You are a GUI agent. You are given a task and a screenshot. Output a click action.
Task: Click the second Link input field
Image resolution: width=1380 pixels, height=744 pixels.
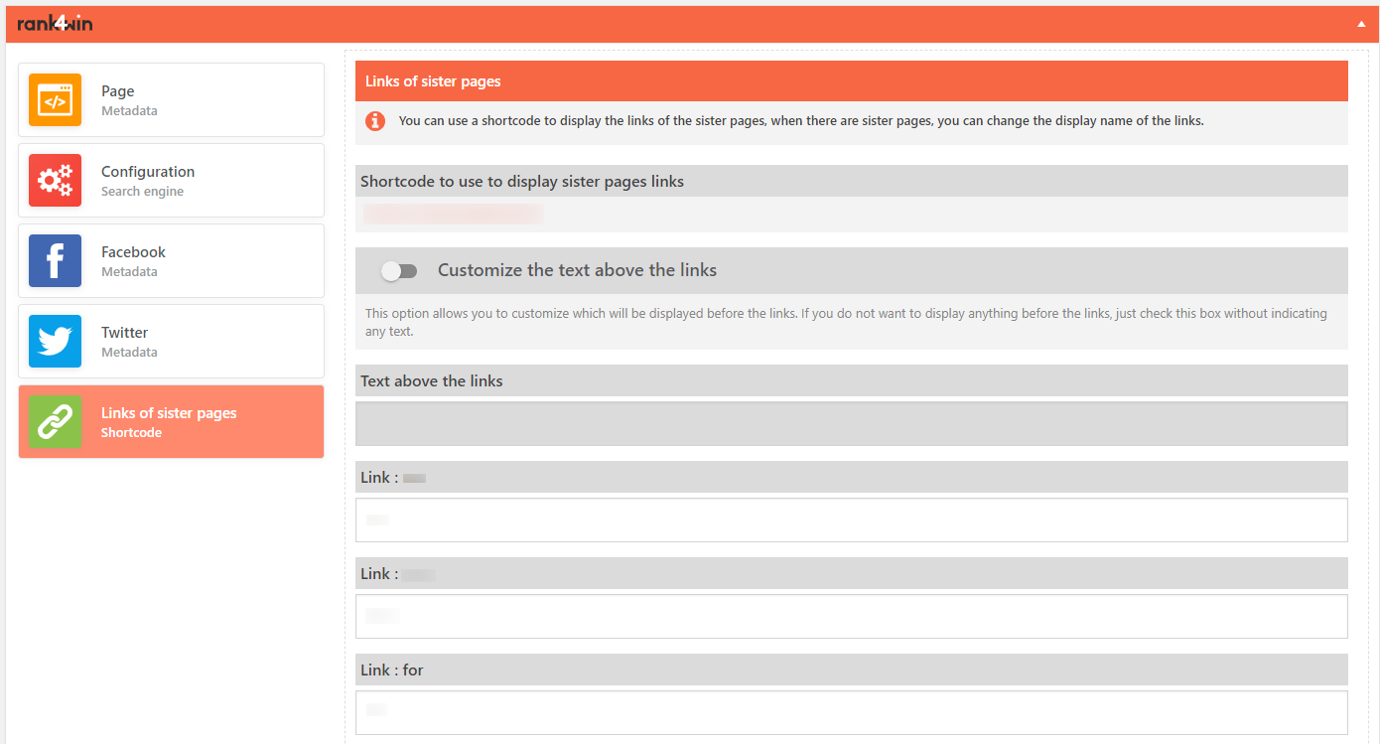pyautogui.click(x=851, y=616)
